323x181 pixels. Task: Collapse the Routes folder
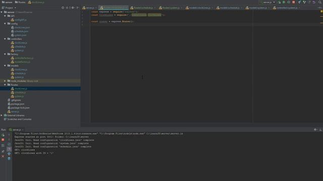pos(5,85)
